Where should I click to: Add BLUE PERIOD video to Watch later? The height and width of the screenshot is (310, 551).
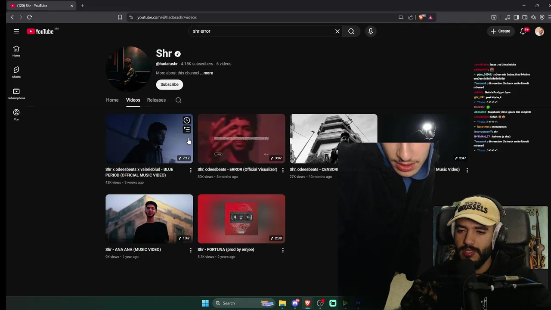pyautogui.click(x=187, y=121)
